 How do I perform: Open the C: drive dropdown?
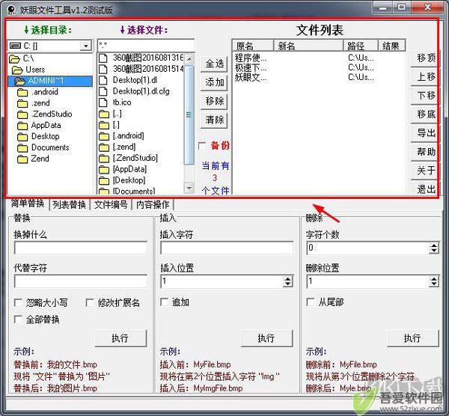[x=85, y=46]
